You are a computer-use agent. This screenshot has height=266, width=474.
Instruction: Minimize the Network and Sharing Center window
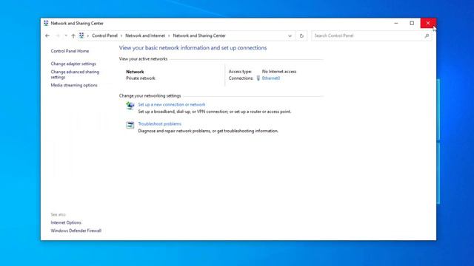(x=396, y=23)
